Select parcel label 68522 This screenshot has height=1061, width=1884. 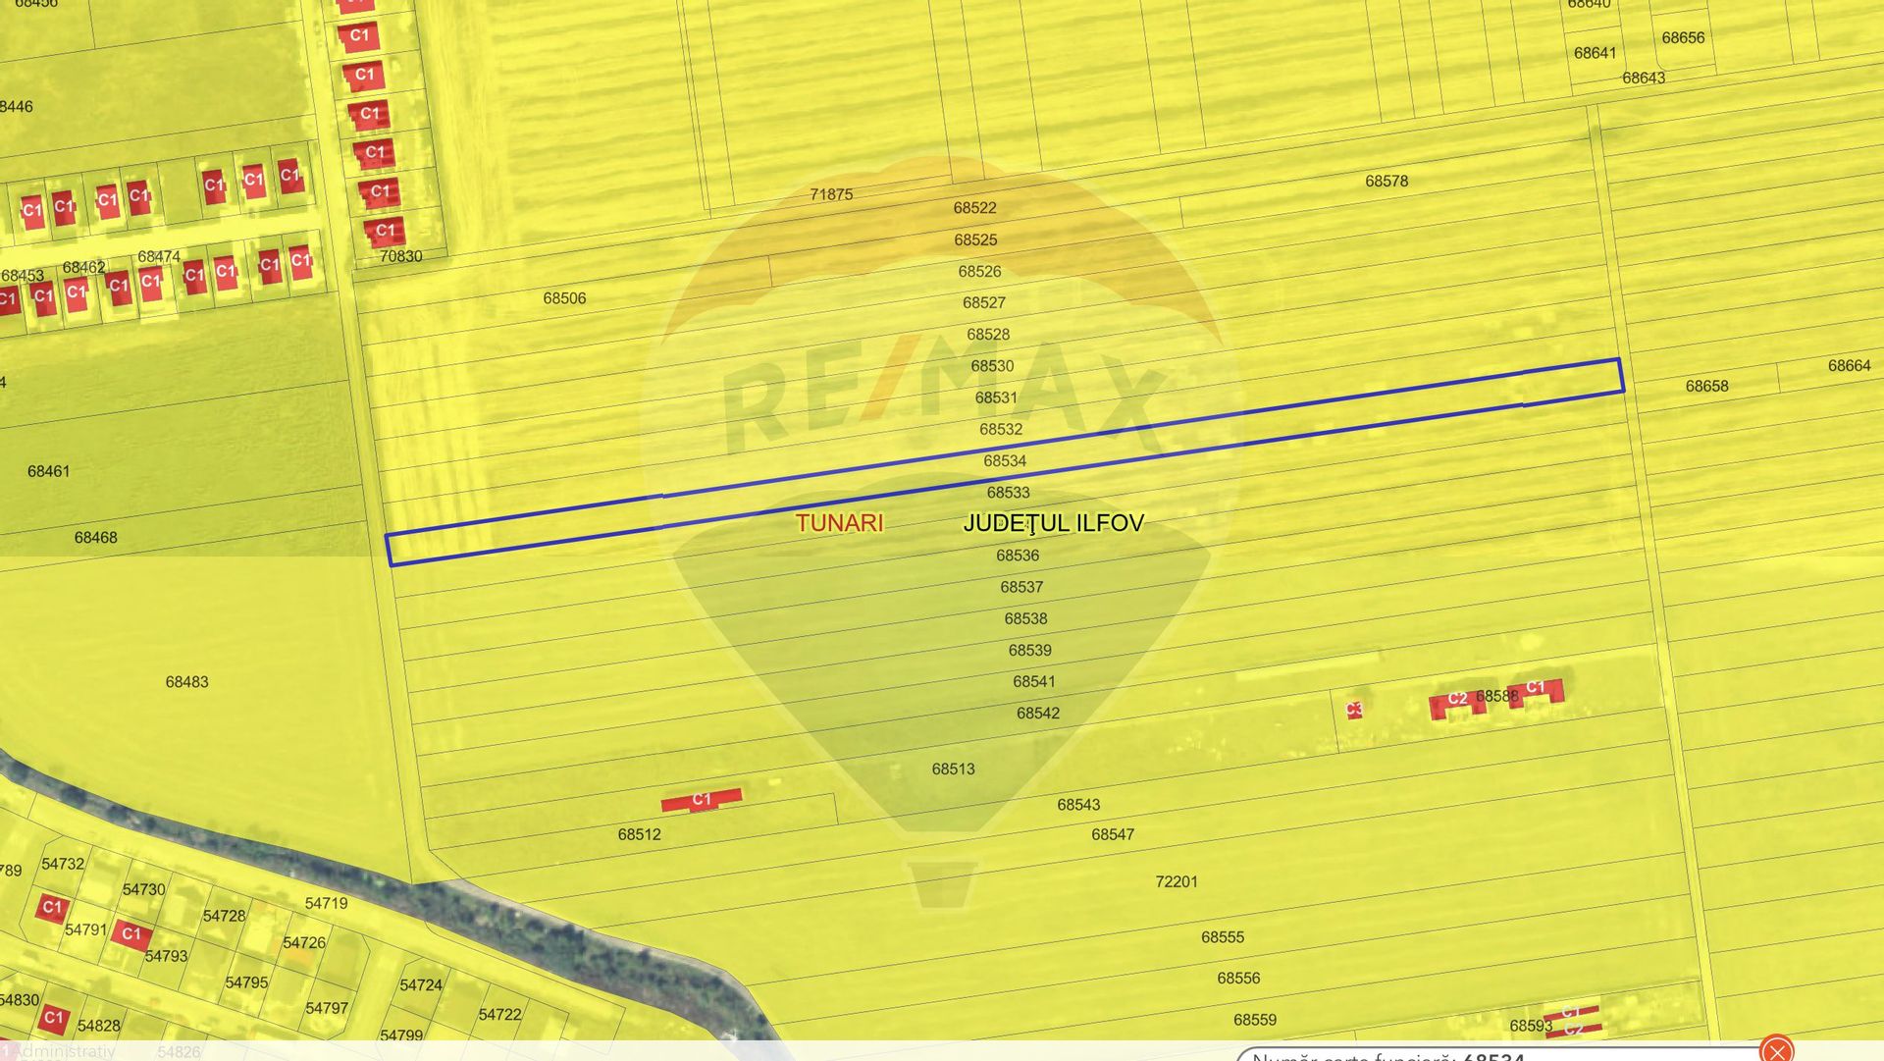coord(974,208)
